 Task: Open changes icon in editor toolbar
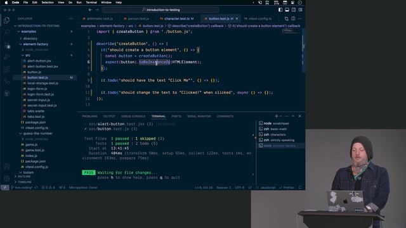click(x=286, y=18)
